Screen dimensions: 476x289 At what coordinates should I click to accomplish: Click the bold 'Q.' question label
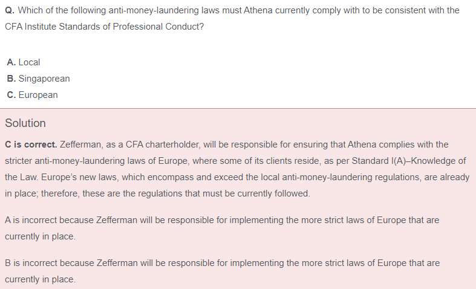(10, 11)
